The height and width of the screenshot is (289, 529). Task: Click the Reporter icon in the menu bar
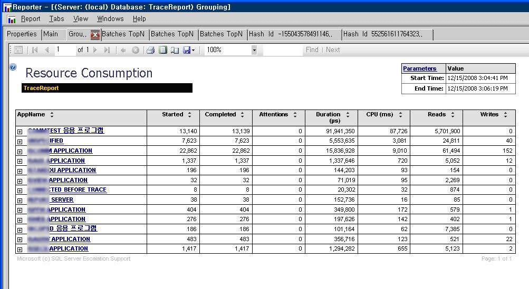point(12,19)
